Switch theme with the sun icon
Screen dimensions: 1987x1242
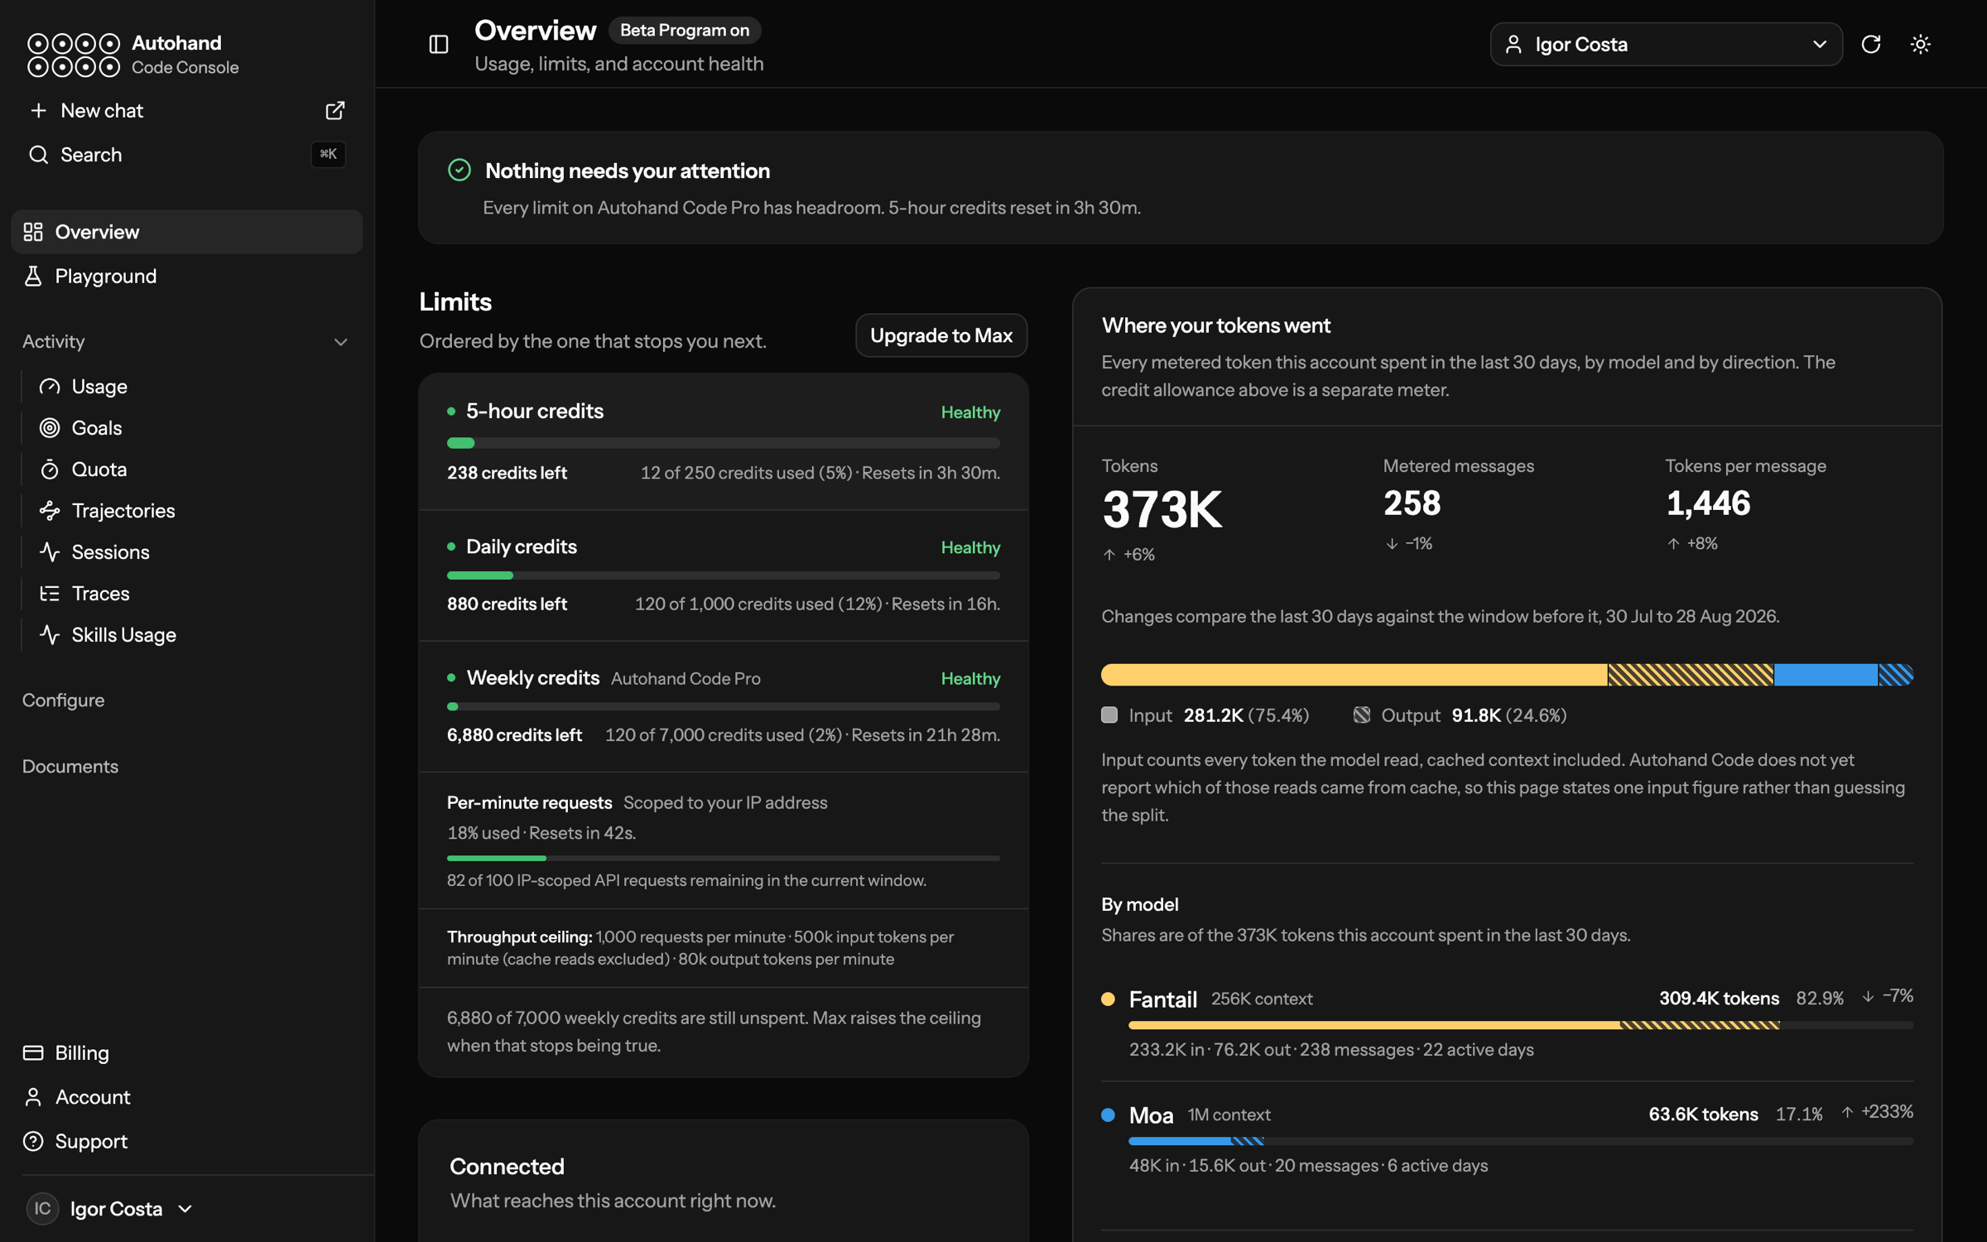coord(1921,44)
